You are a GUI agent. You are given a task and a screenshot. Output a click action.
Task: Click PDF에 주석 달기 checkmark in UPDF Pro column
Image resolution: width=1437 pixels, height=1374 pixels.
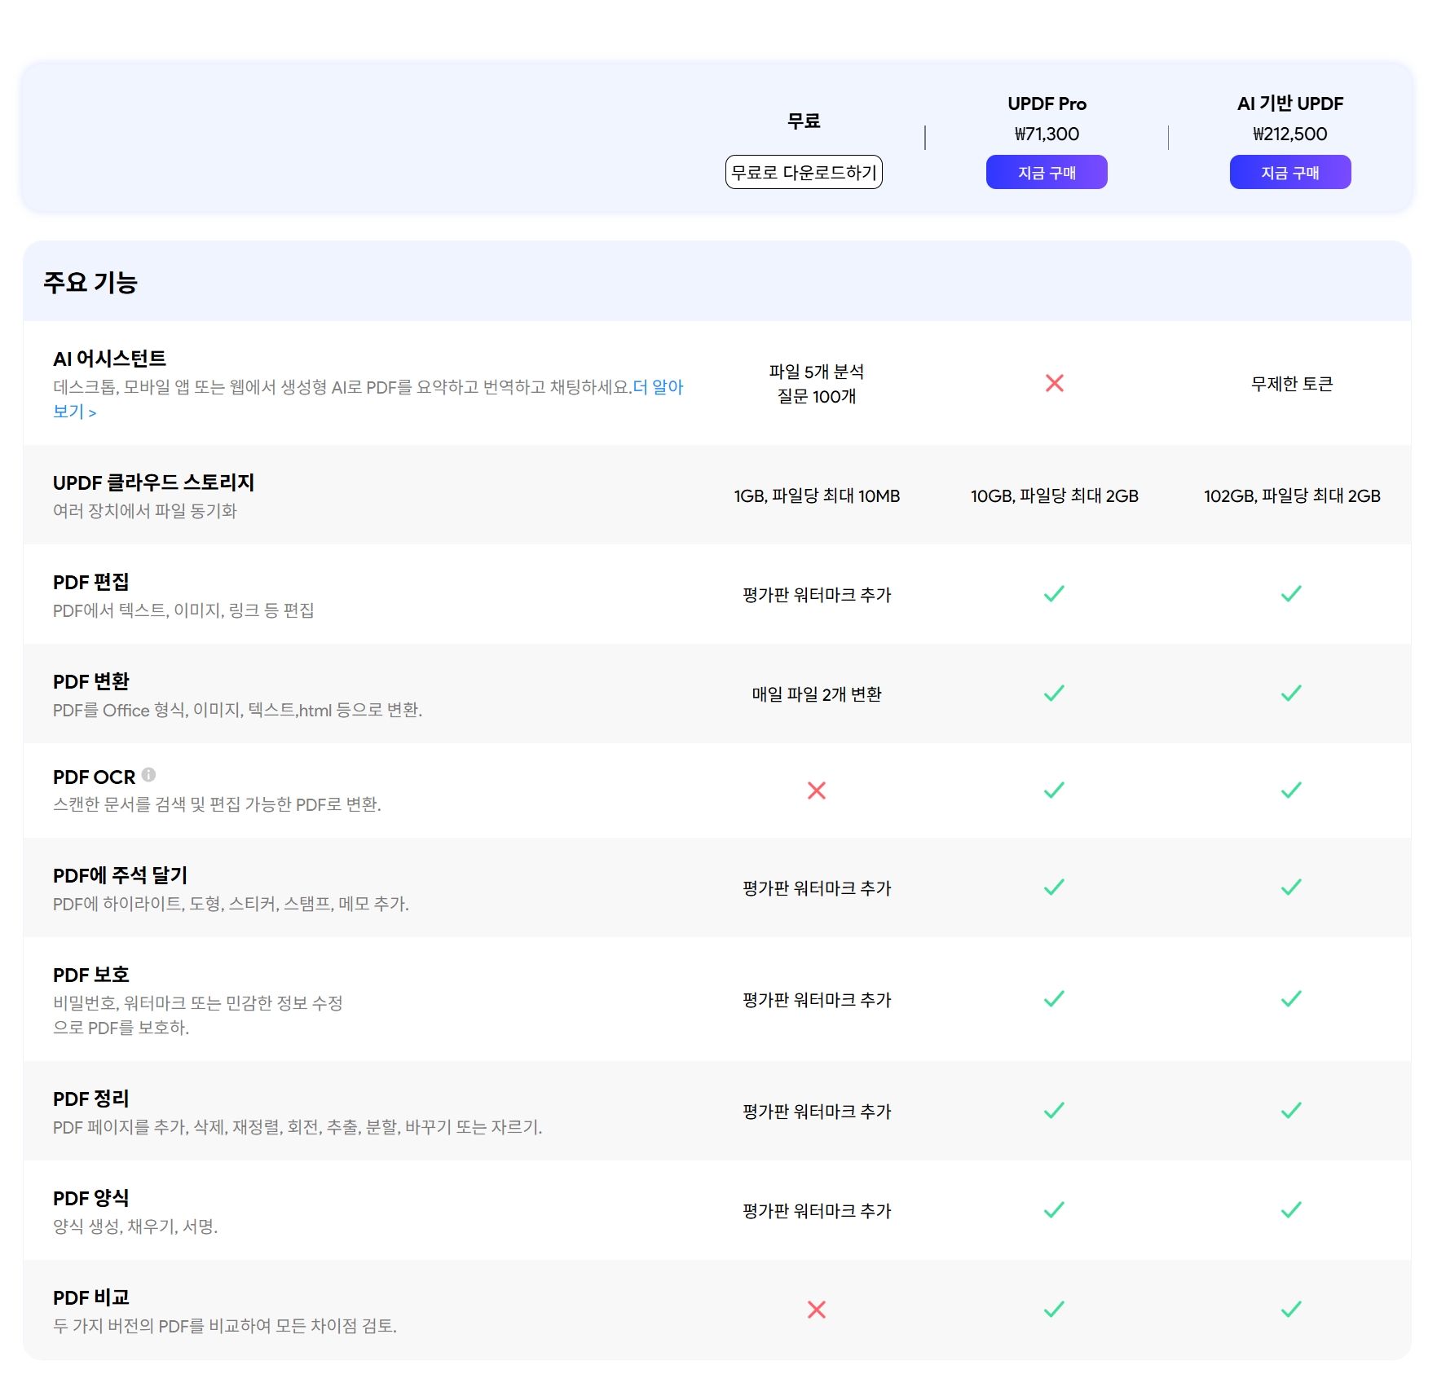tap(1055, 887)
